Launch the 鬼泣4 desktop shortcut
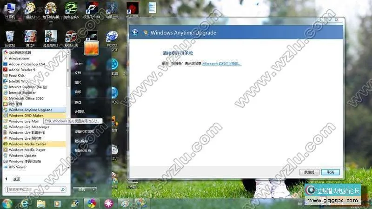The image size is (372, 209). pyautogui.click(x=30, y=39)
